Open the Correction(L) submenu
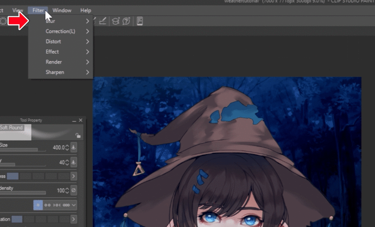The image size is (375, 227). coord(61,31)
